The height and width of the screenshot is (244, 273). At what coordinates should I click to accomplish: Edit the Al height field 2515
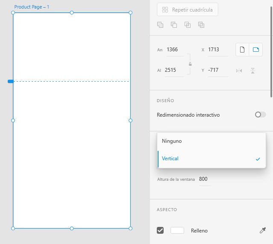point(174,70)
